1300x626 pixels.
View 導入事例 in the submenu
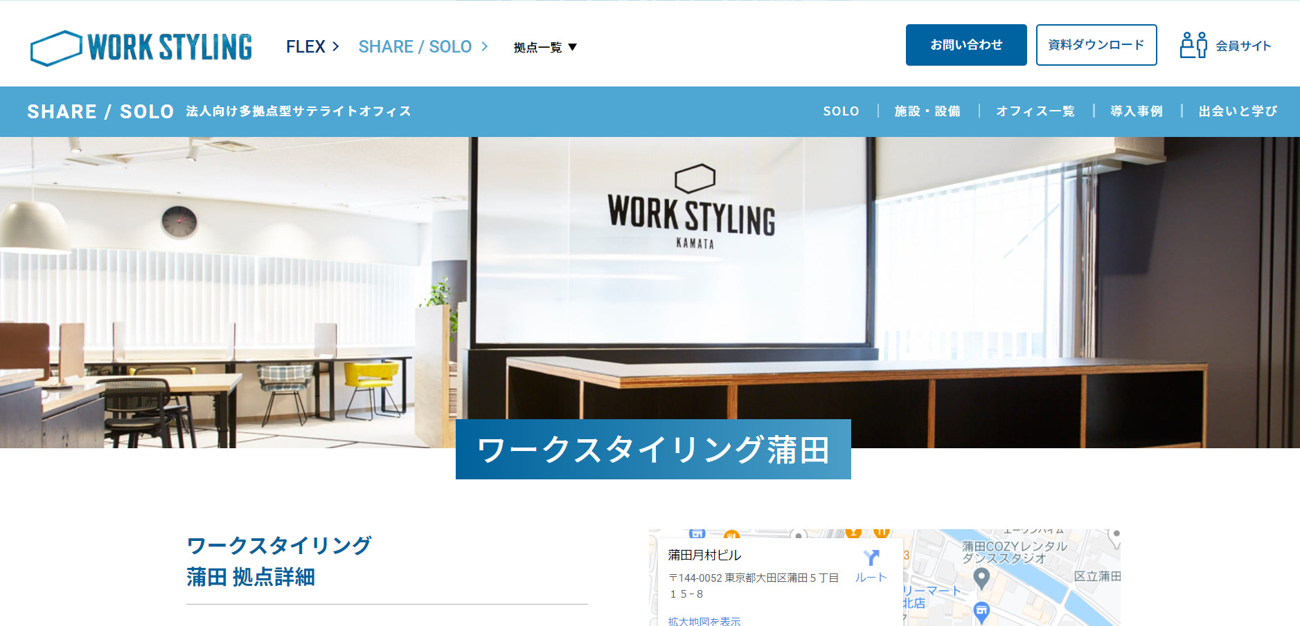point(1136,111)
